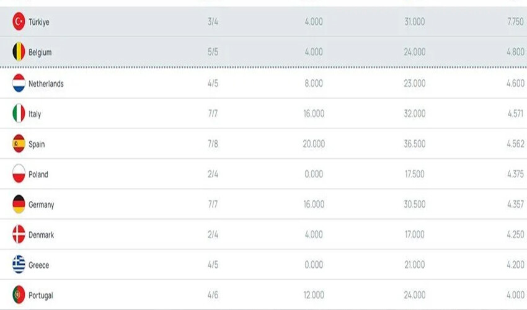Screen dimensions: 527x310
Task: Click the Greece flag icon
Action: point(19,265)
